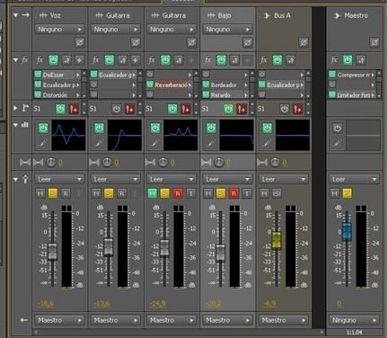Screen dimensions: 388x338
Task: Open Bus A automation mode Leer dropdown
Action: pyautogui.click(x=283, y=179)
